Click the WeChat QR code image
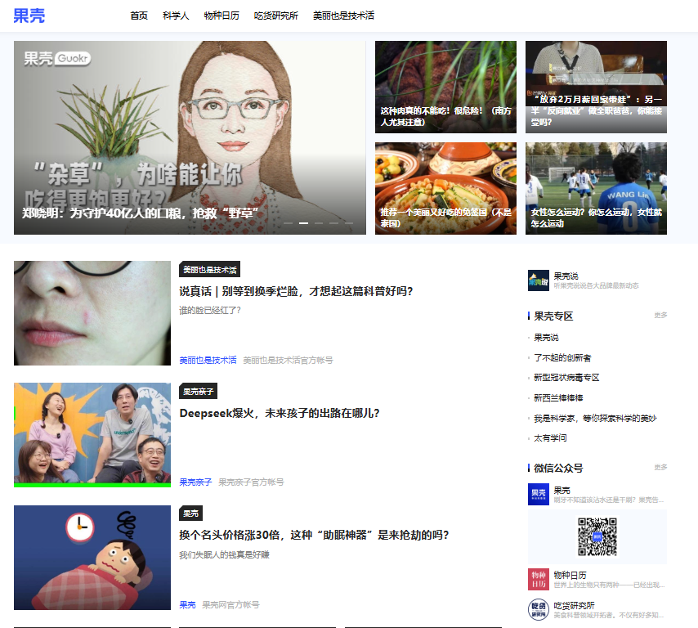 point(597,536)
